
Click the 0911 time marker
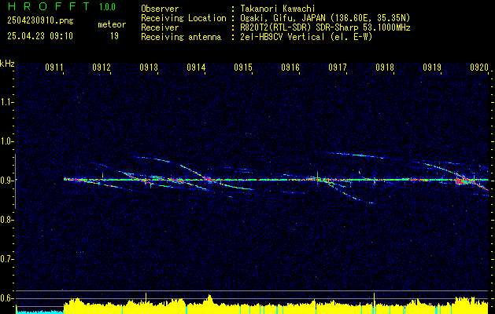point(54,67)
